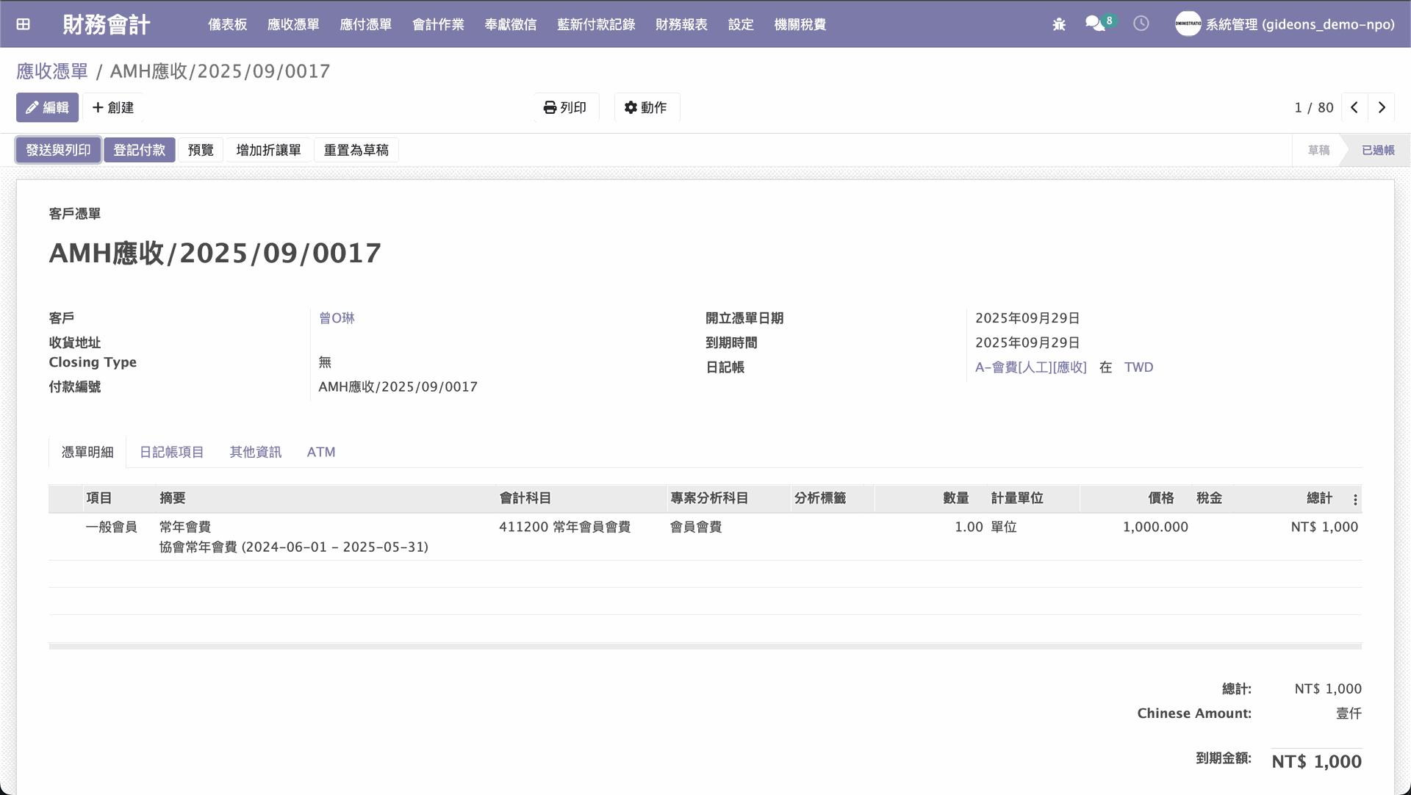Viewport: 1411px width, 795px height.
Task: Click the debug bug icon
Action: [x=1059, y=24]
